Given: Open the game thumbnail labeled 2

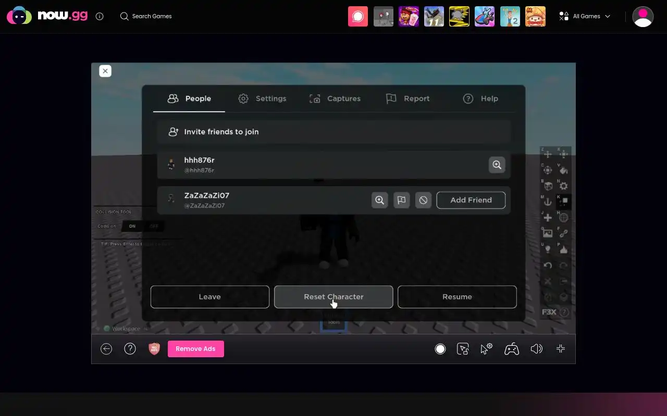Looking at the screenshot, I should 510,16.
